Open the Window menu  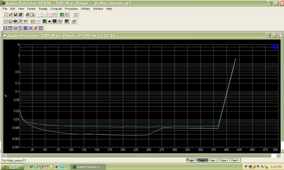pyautogui.click(x=98, y=9)
